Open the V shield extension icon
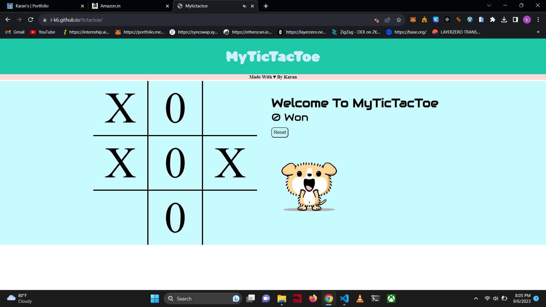This screenshot has width=546, height=307. tap(470, 20)
